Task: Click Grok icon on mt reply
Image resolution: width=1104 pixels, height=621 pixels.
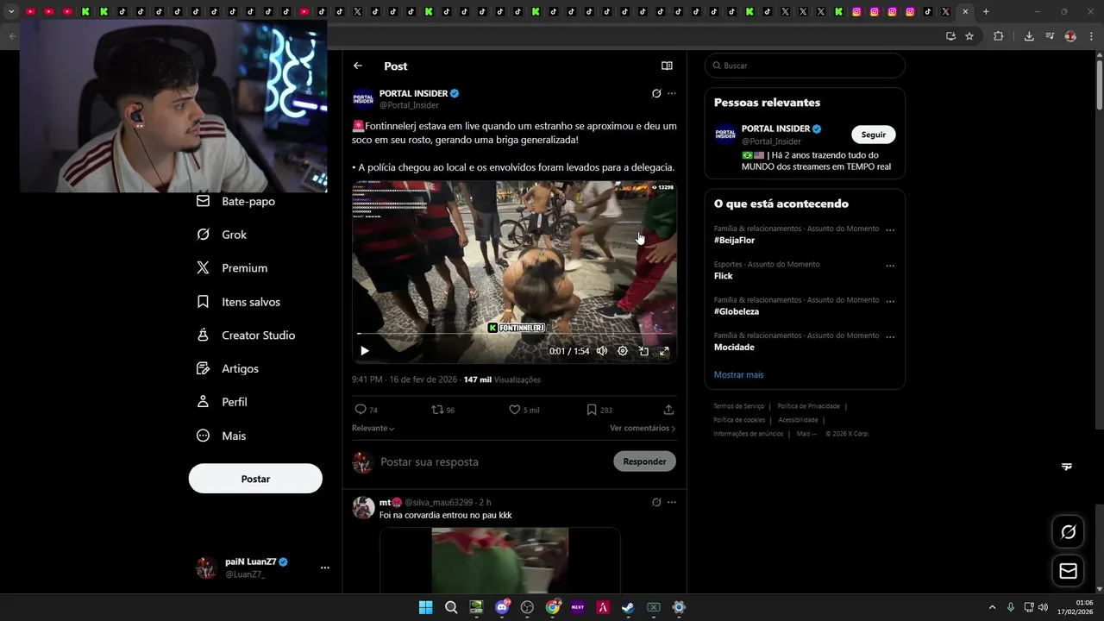Action: point(656,502)
